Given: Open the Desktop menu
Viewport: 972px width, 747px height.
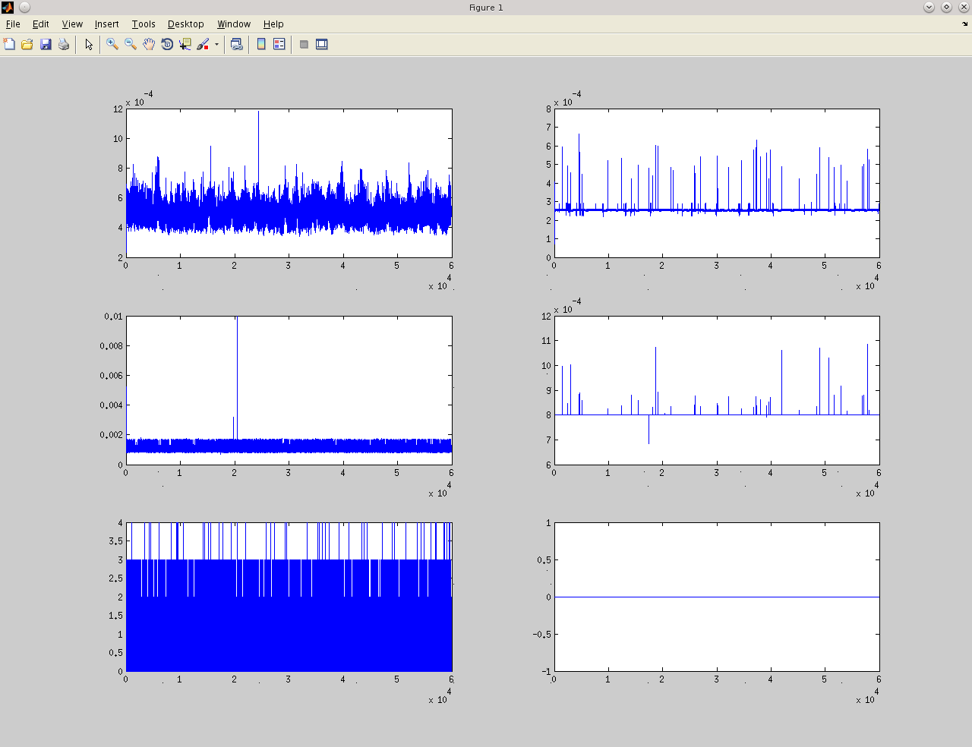Looking at the screenshot, I should click(185, 24).
